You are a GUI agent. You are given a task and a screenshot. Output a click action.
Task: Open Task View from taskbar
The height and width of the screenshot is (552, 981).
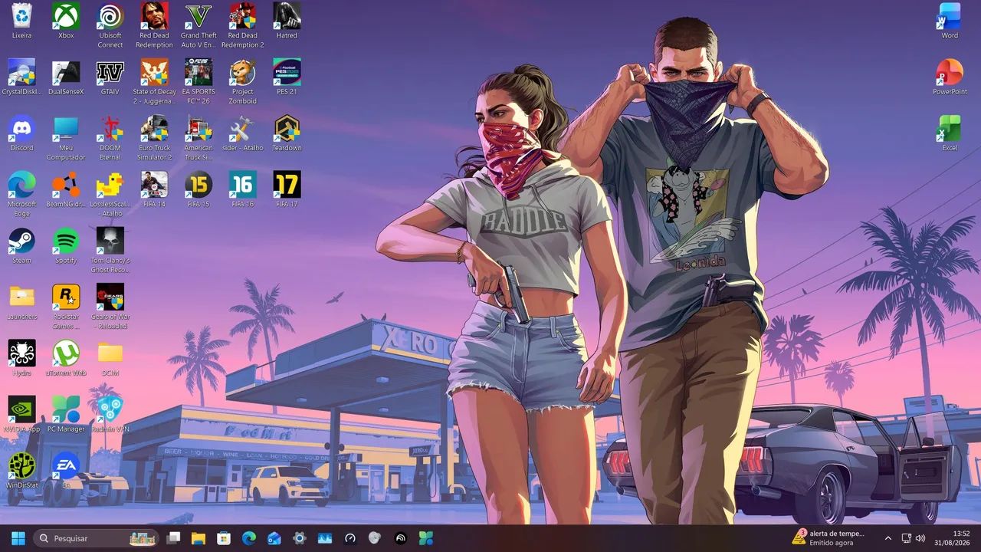coord(173,538)
